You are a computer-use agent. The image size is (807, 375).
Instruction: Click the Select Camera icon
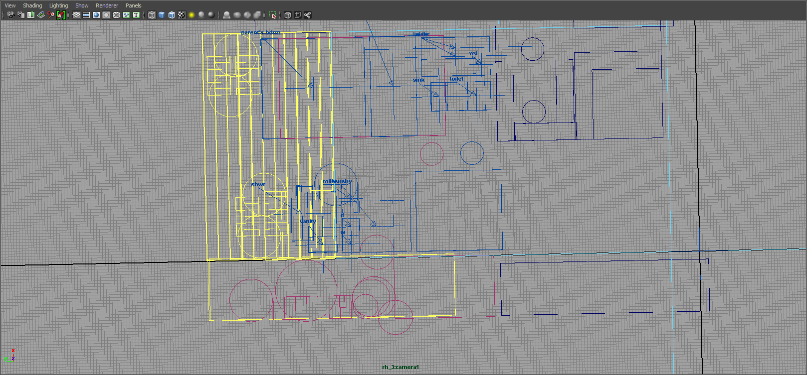(x=10, y=15)
